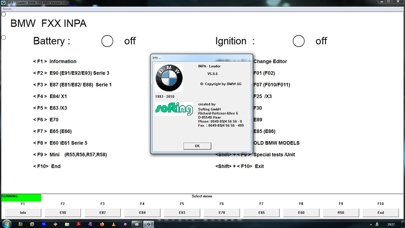This screenshot has width=405, height=228.
Task: Click the "< F6 > E70" line
Action: click(46, 120)
